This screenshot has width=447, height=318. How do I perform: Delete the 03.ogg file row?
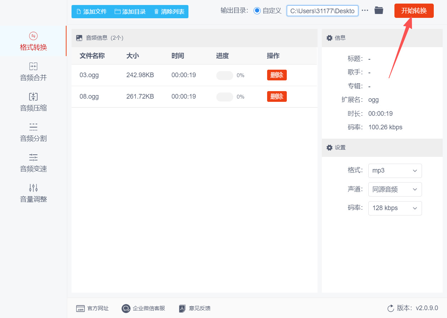tap(277, 75)
